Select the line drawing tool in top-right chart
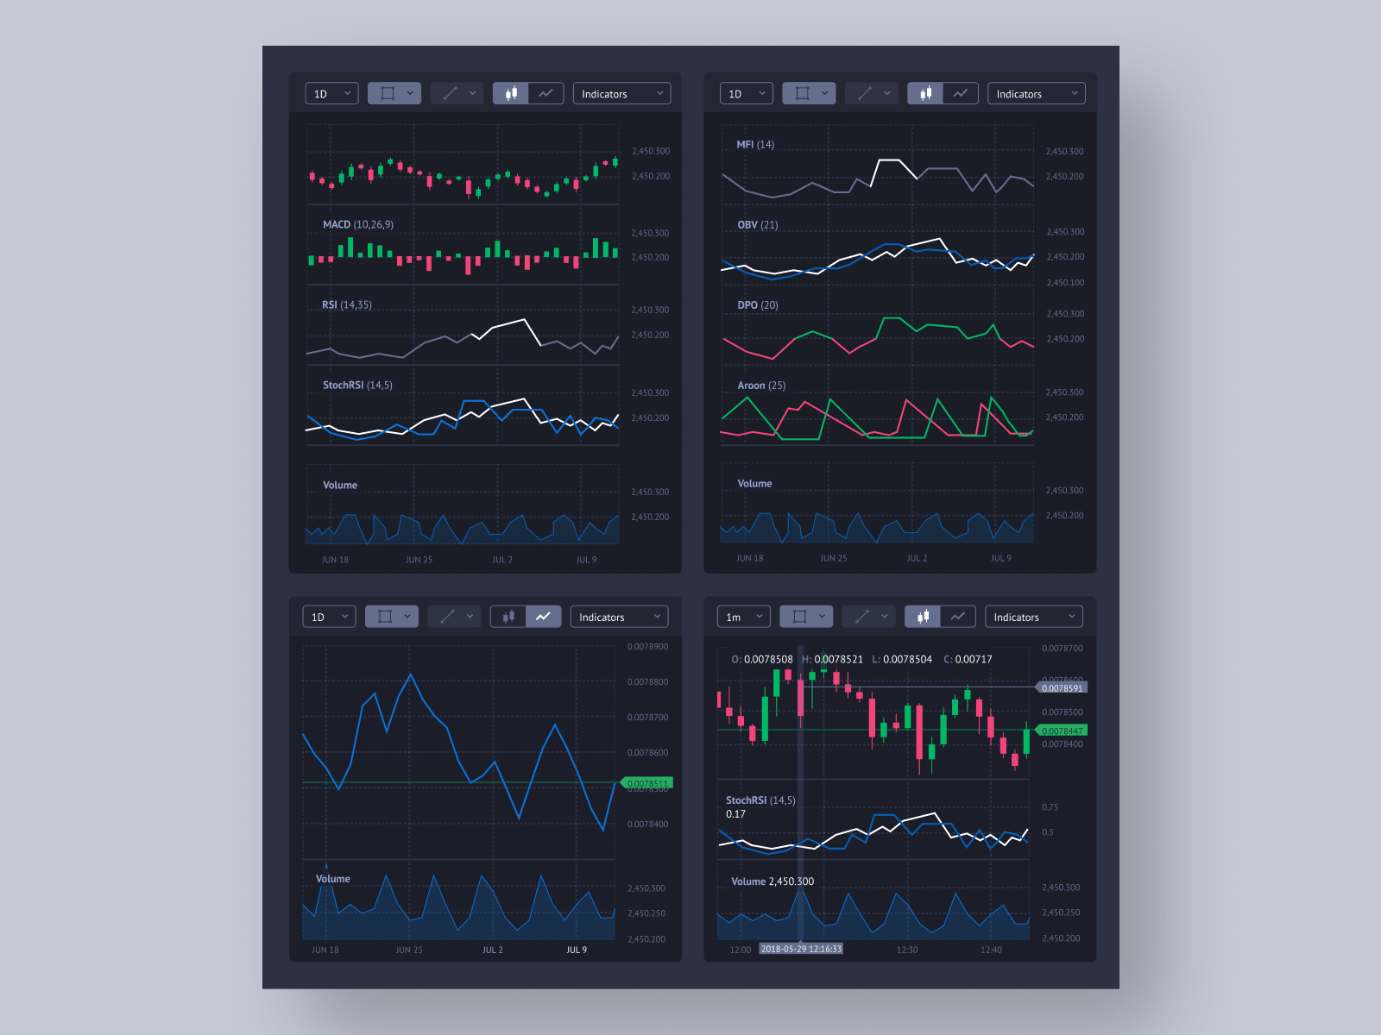This screenshot has width=1381, height=1035. coord(864,93)
